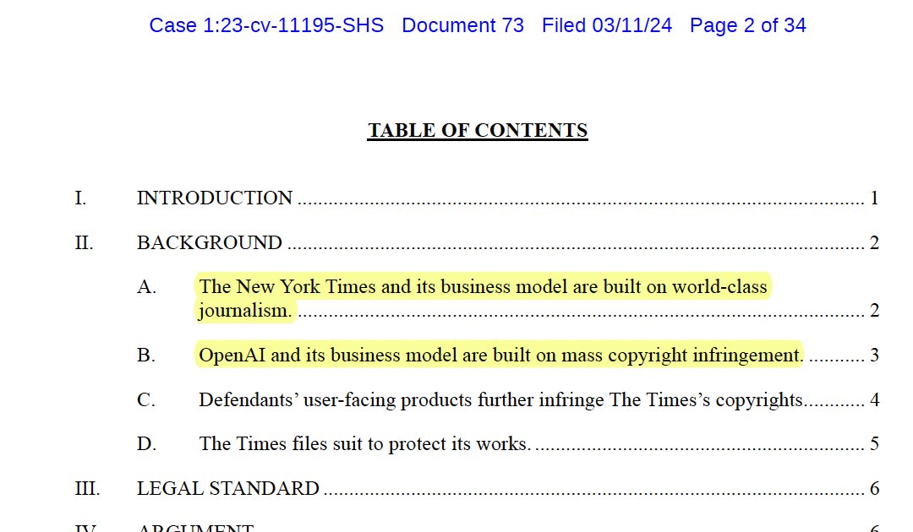Image resolution: width=913 pixels, height=532 pixels.
Task: Click page number 5 beside 'The Times files suit'
Action: [x=874, y=444]
